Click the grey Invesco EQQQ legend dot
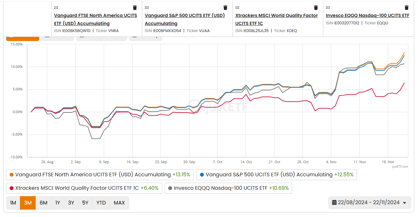This screenshot has width=418, height=217. 170,188
